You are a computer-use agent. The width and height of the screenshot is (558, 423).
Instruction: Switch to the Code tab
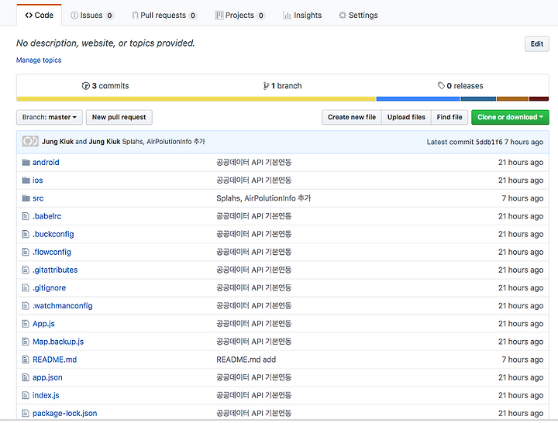point(40,15)
